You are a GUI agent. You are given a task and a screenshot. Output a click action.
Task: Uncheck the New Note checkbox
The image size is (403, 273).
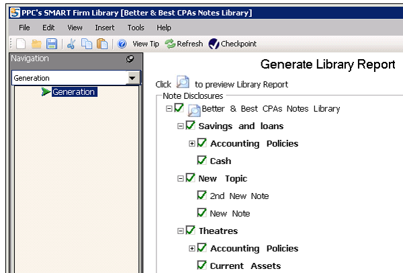tap(202, 213)
